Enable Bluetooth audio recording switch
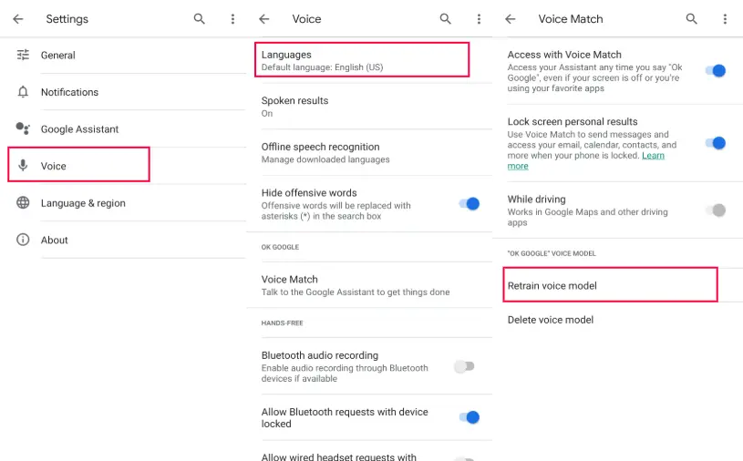 point(464,366)
